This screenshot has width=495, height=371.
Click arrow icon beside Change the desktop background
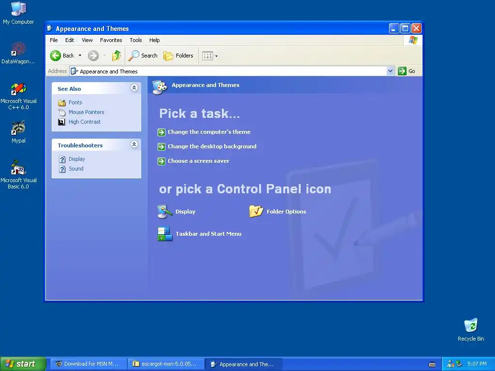tap(161, 147)
